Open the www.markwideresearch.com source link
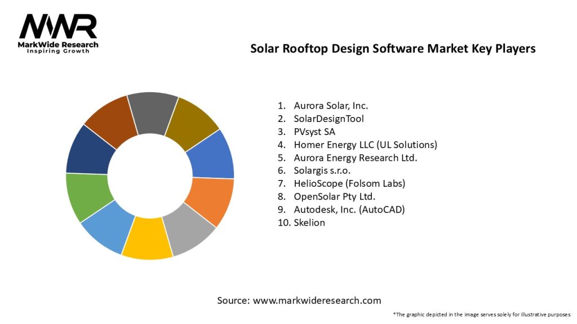 (x=317, y=300)
